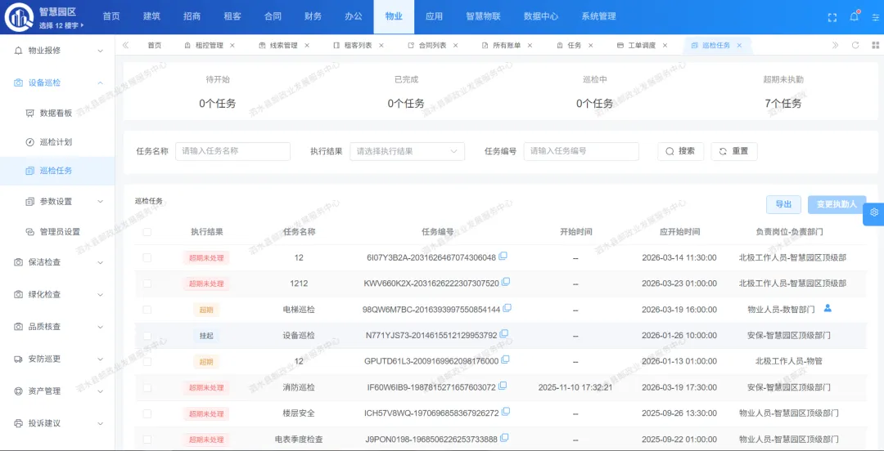Open header settings sliders icon
Screen dimensions: 884x451
click(875, 17)
